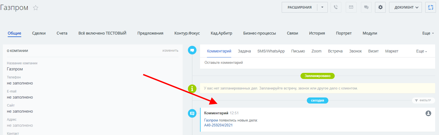Click the Телефон не заполнено field

point(20,83)
